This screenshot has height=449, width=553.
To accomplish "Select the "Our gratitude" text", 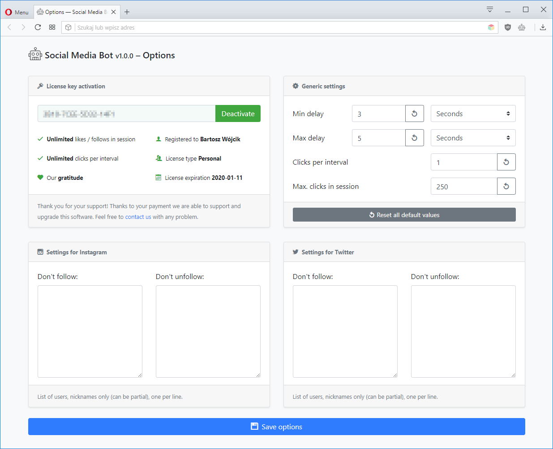I will pyautogui.click(x=65, y=178).
